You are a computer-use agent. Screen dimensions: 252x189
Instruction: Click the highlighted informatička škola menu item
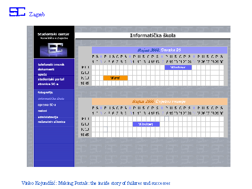point(51,99)
